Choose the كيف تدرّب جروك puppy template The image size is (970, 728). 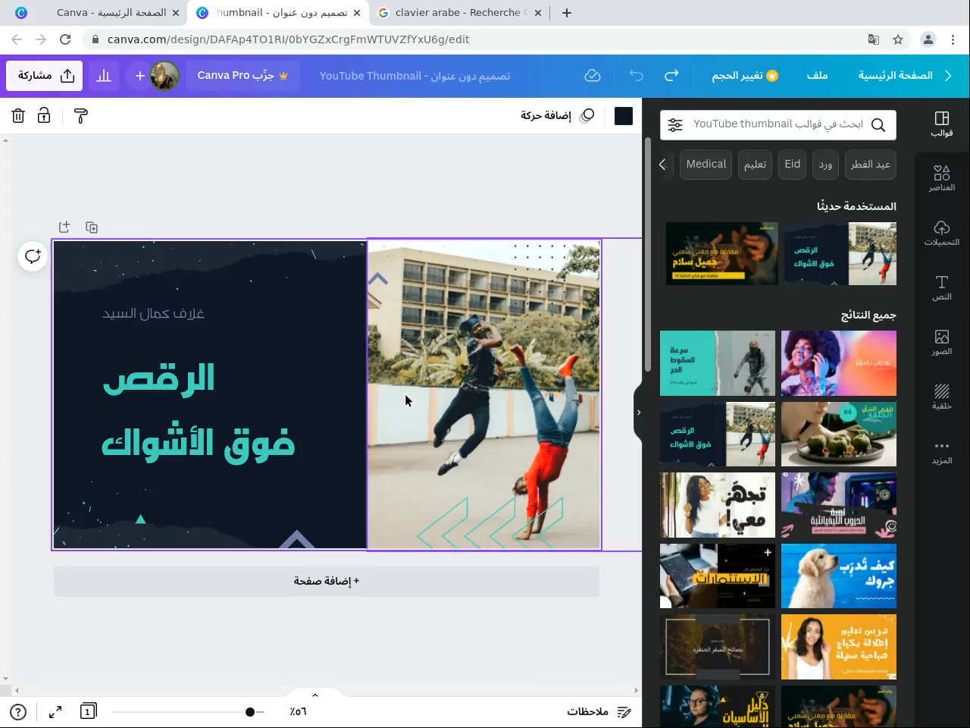tap(839, 576)
